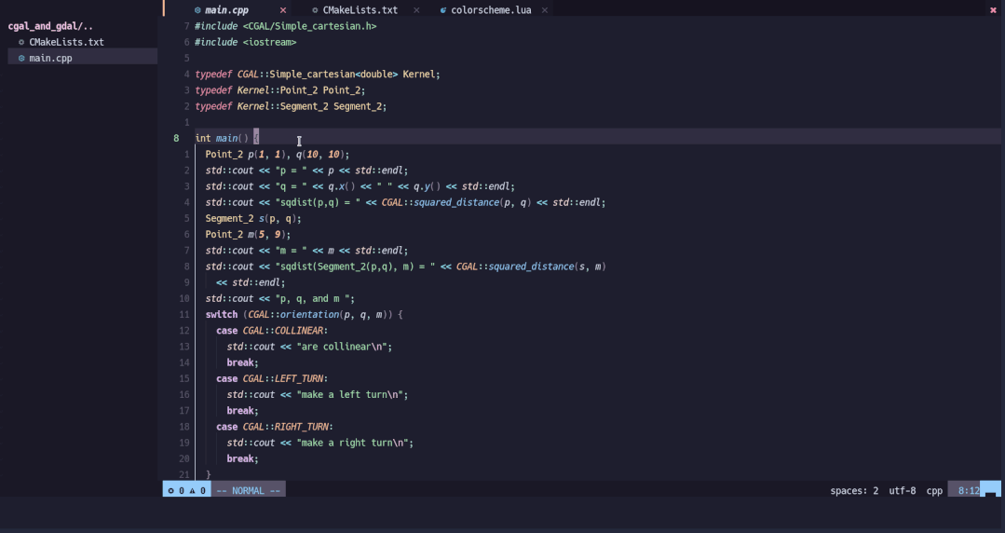The height and width of the screenshot is (533, 1005).
Task: Open CMakeLists.txt in the file tree
Action: [x=67, y=42]
